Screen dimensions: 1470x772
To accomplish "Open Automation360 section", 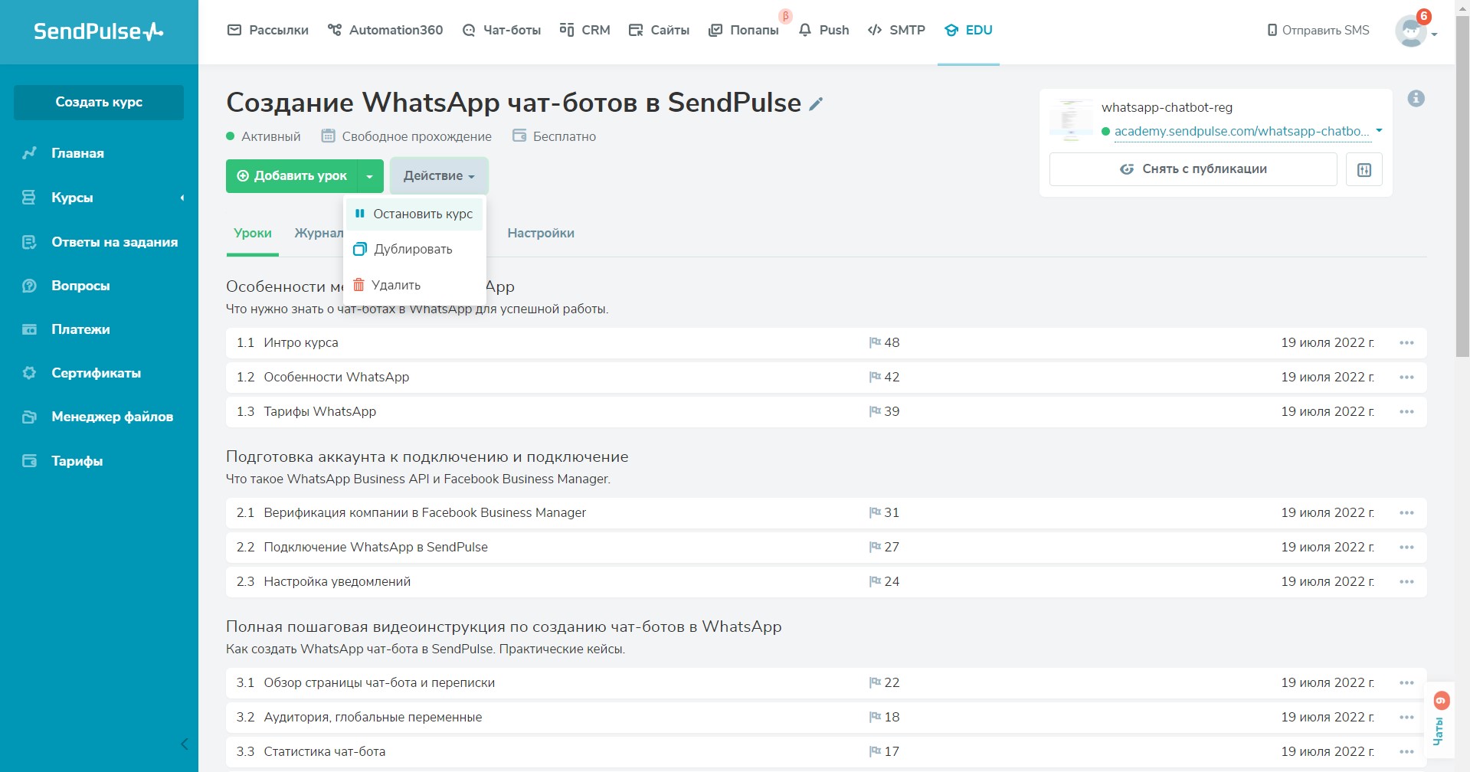I will coord(385,30).
